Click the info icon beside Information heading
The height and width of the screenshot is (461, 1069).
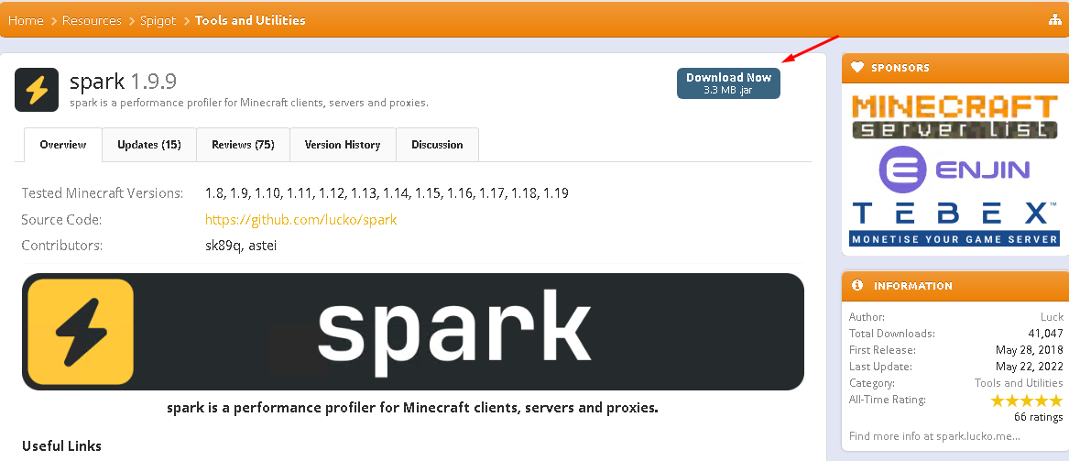(x=857, y=285)
